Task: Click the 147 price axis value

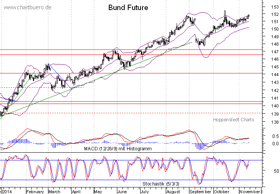Action: (x=275, y=52)
